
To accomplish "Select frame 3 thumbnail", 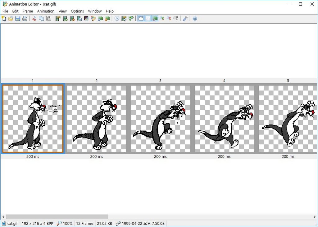I will coord(161,119).
